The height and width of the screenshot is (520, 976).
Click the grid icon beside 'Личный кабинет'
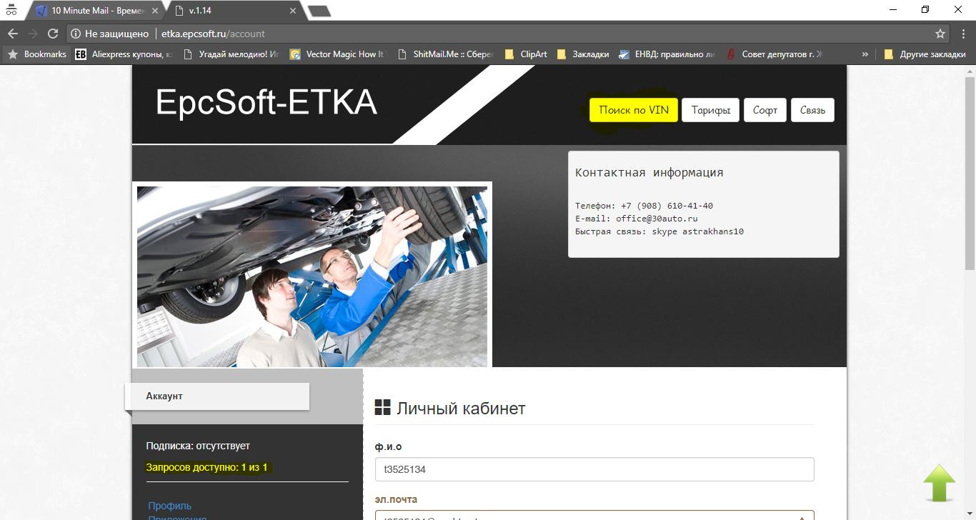point(383,408)
